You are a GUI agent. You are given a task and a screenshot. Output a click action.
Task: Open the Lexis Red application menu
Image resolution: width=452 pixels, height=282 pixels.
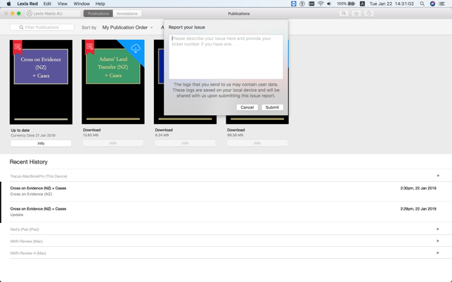point(27,4)
